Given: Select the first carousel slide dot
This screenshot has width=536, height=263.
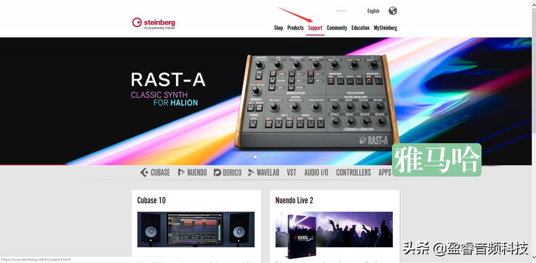Looking at the screenshot, I should pos(255,157).
